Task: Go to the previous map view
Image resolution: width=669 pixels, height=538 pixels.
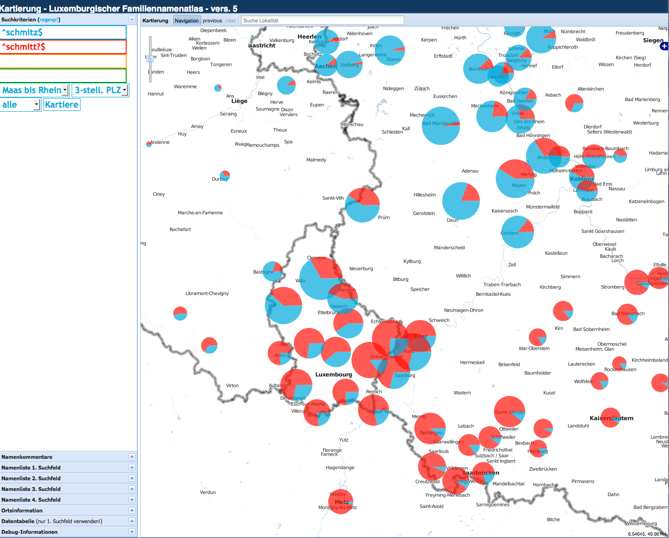Action: click(212, 20)
